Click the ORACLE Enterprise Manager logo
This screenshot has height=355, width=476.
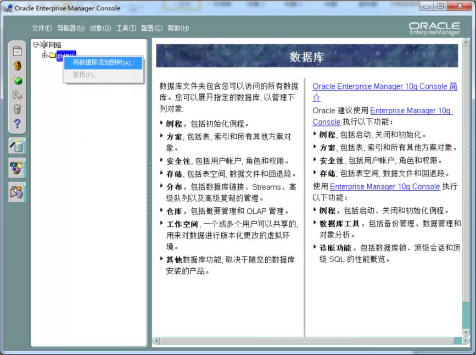pos(434,29)
